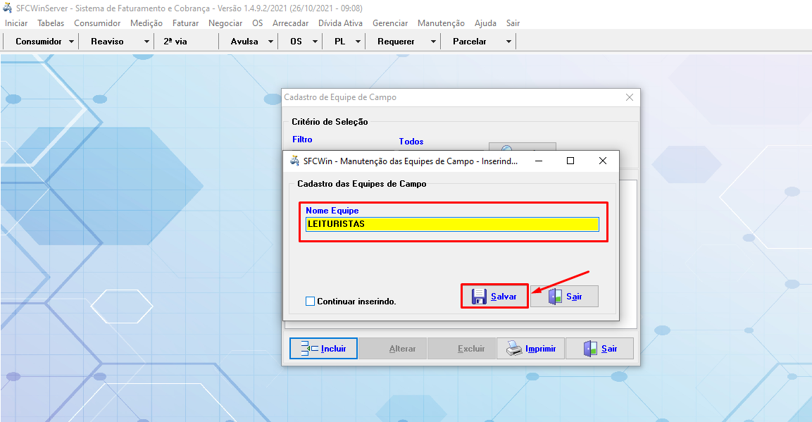Viewport: 812px width, 422px height.
Task: Click the Imprimir printer icon
Action: coord(515,349)
